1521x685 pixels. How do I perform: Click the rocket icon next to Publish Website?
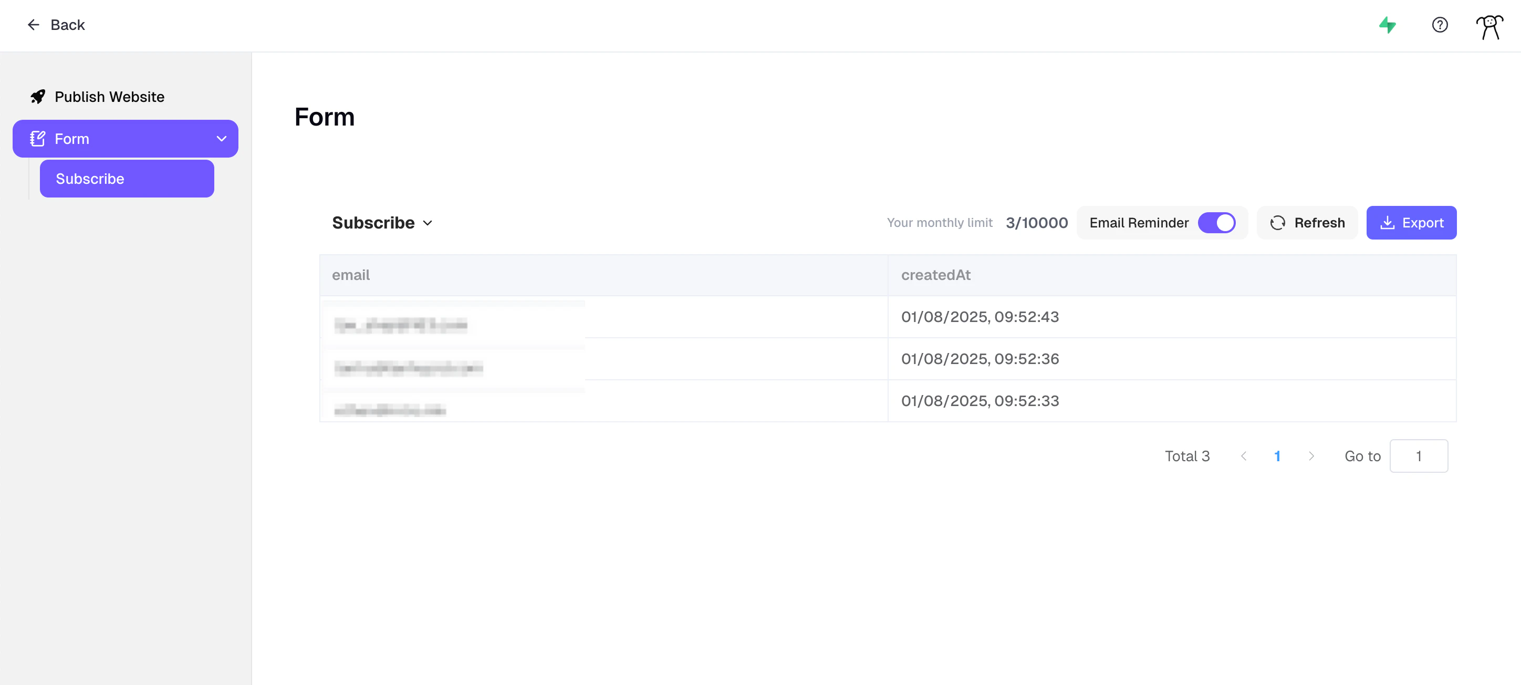click(x=37, y=96)
